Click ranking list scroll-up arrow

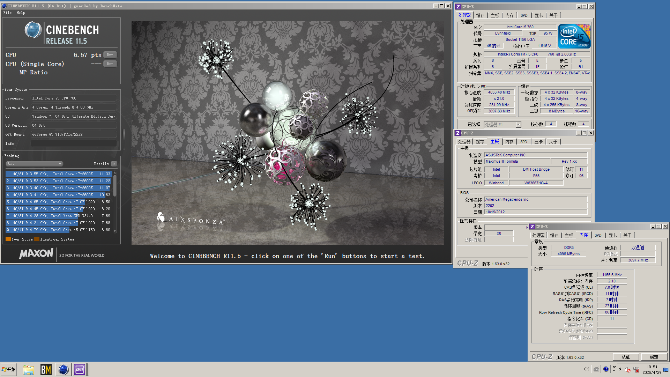(115, 173)
